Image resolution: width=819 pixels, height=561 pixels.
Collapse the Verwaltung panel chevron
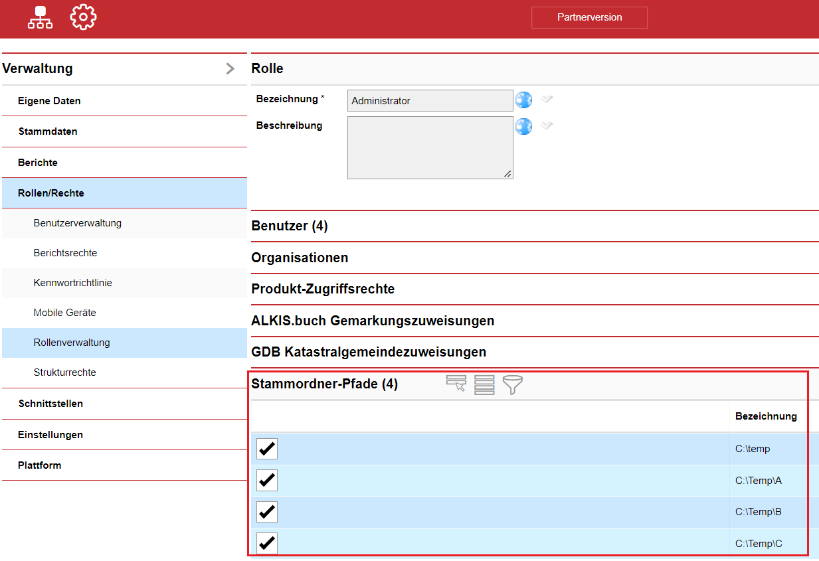tap(230, 68)
